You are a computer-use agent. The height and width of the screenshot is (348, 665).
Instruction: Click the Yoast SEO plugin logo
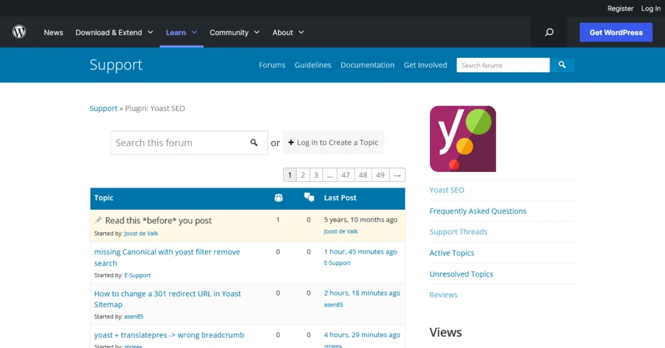click(462, 138)
